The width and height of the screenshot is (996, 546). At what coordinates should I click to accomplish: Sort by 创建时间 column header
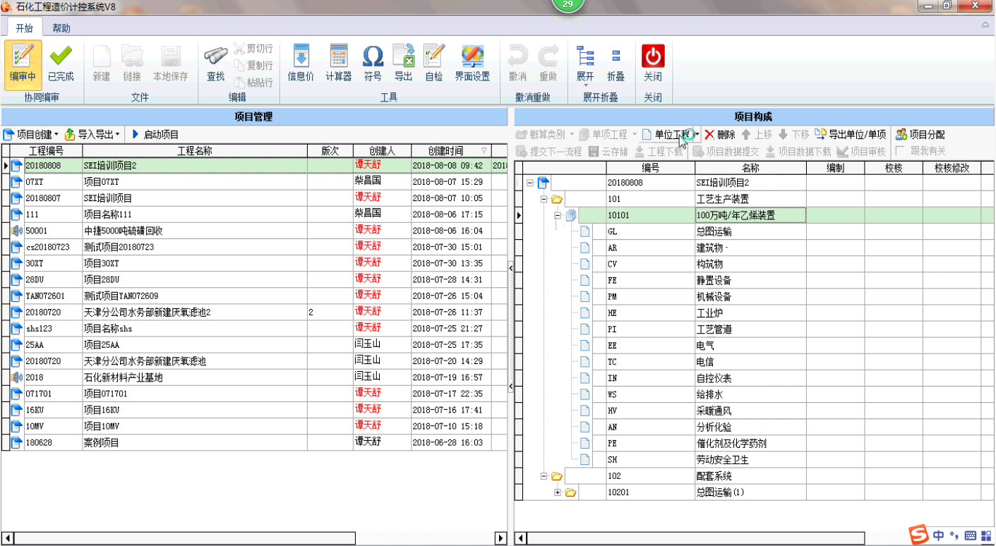(450, 150)
